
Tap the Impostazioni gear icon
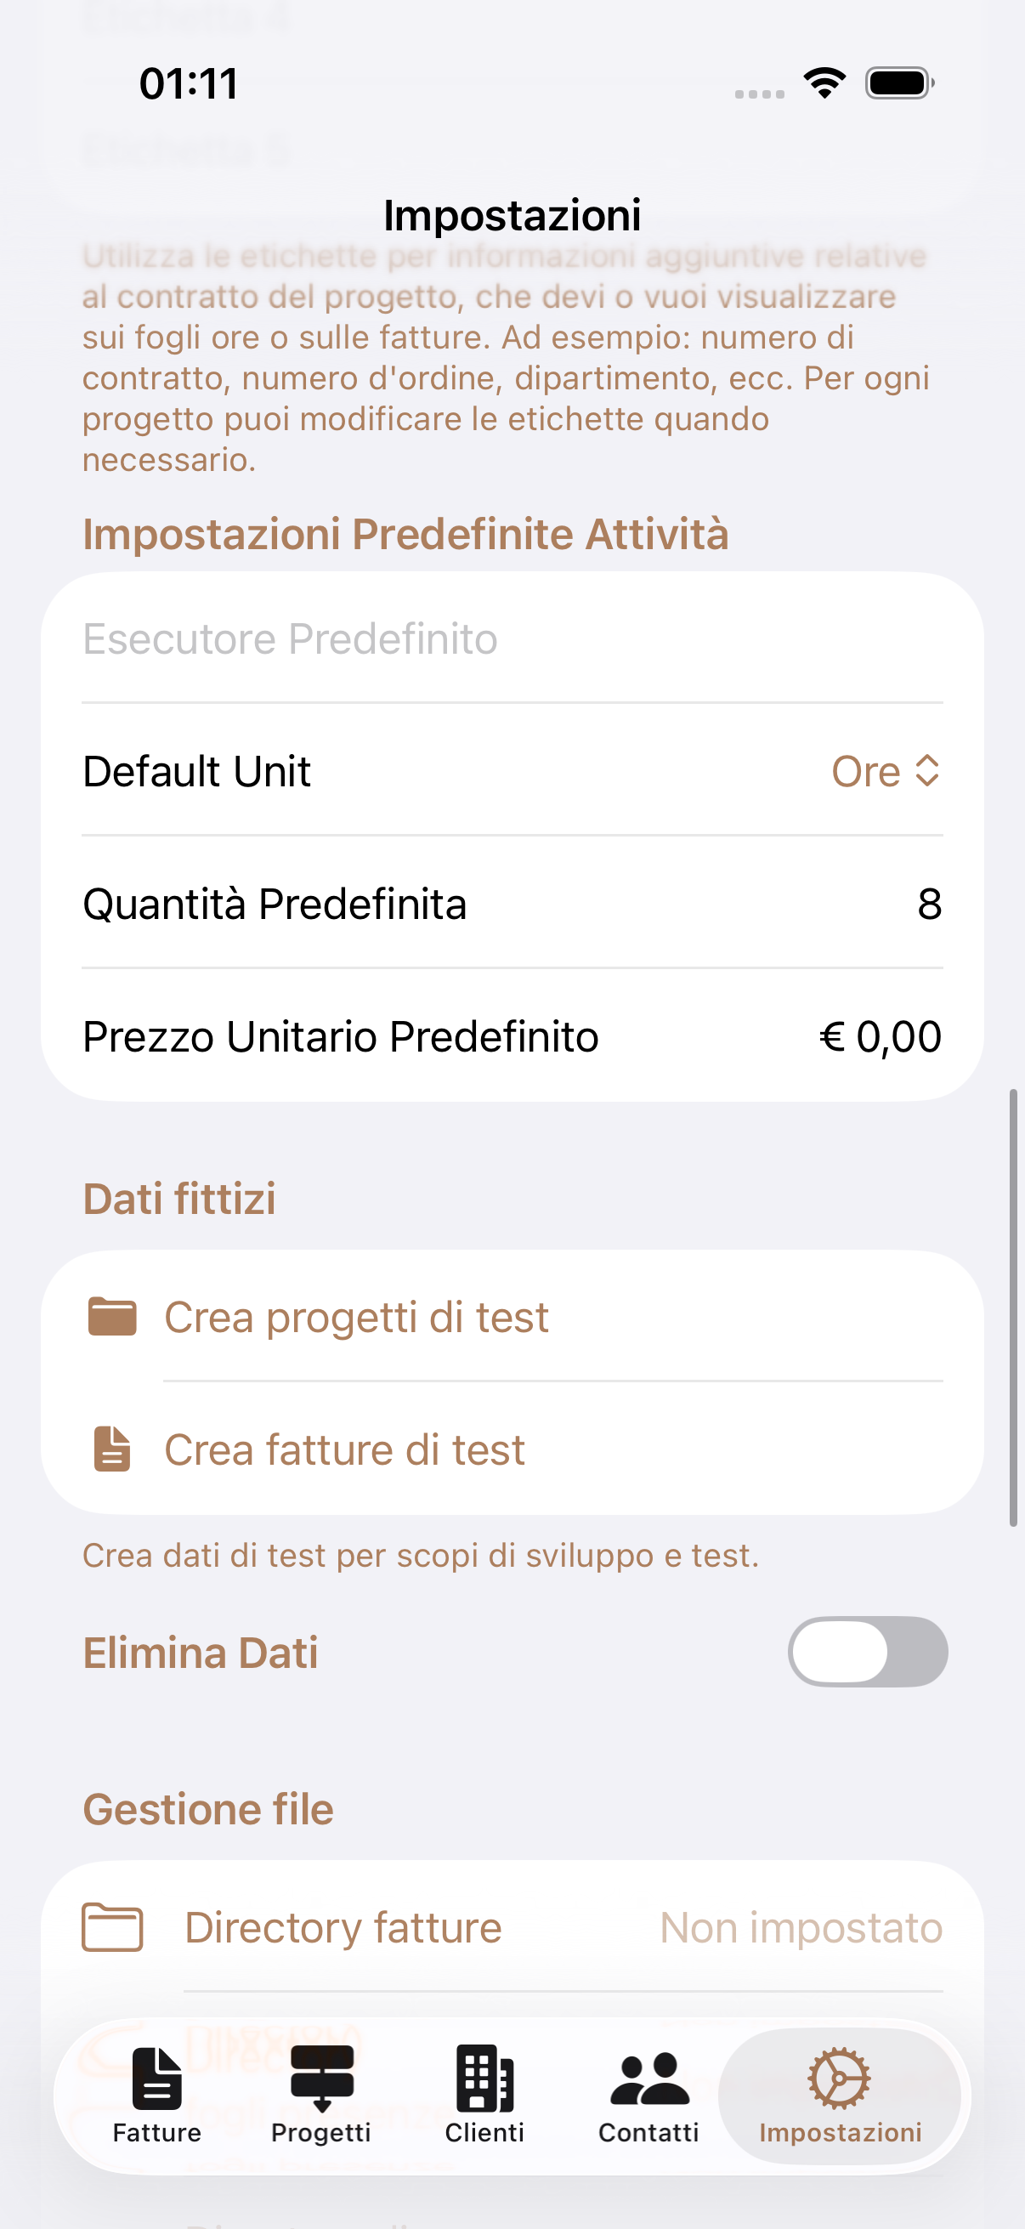[x=839, y=2078]
